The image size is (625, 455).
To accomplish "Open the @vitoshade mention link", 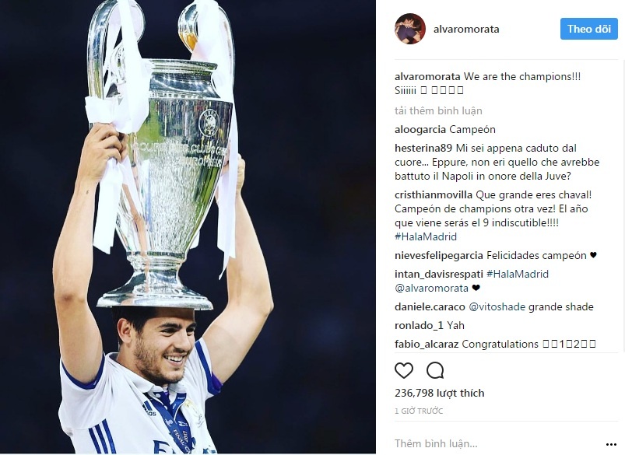I will (x=497, y=306).
